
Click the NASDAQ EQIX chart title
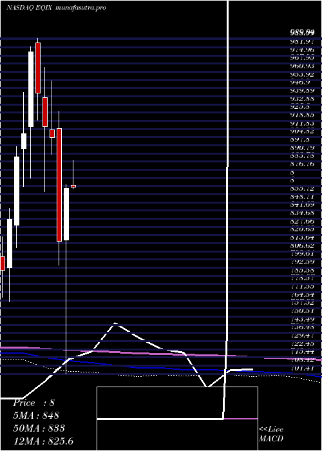[29, 8]
